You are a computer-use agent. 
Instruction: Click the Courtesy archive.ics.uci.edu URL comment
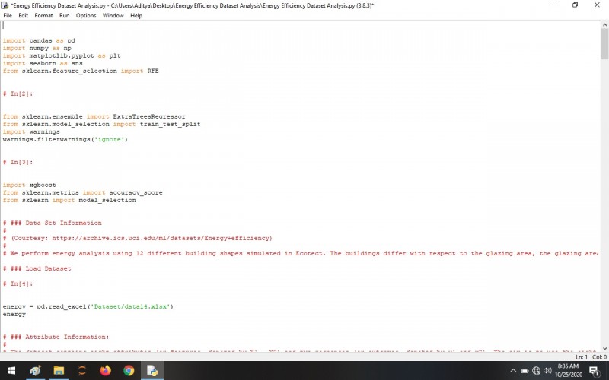[138, 238]
